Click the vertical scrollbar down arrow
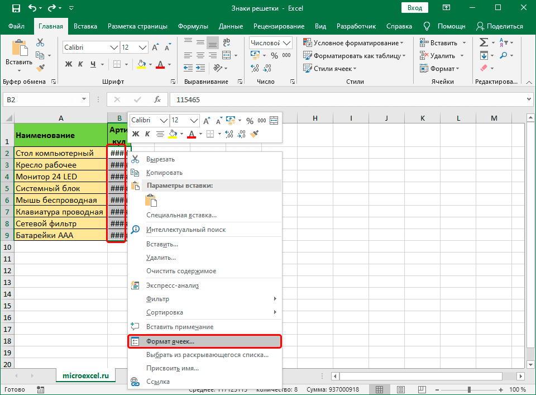 tap(530, 364)
